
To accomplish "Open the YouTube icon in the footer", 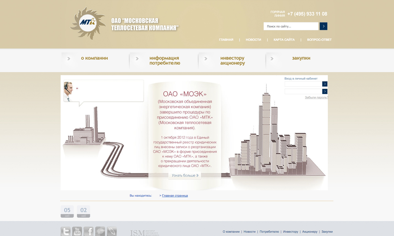I will (77, 231).
